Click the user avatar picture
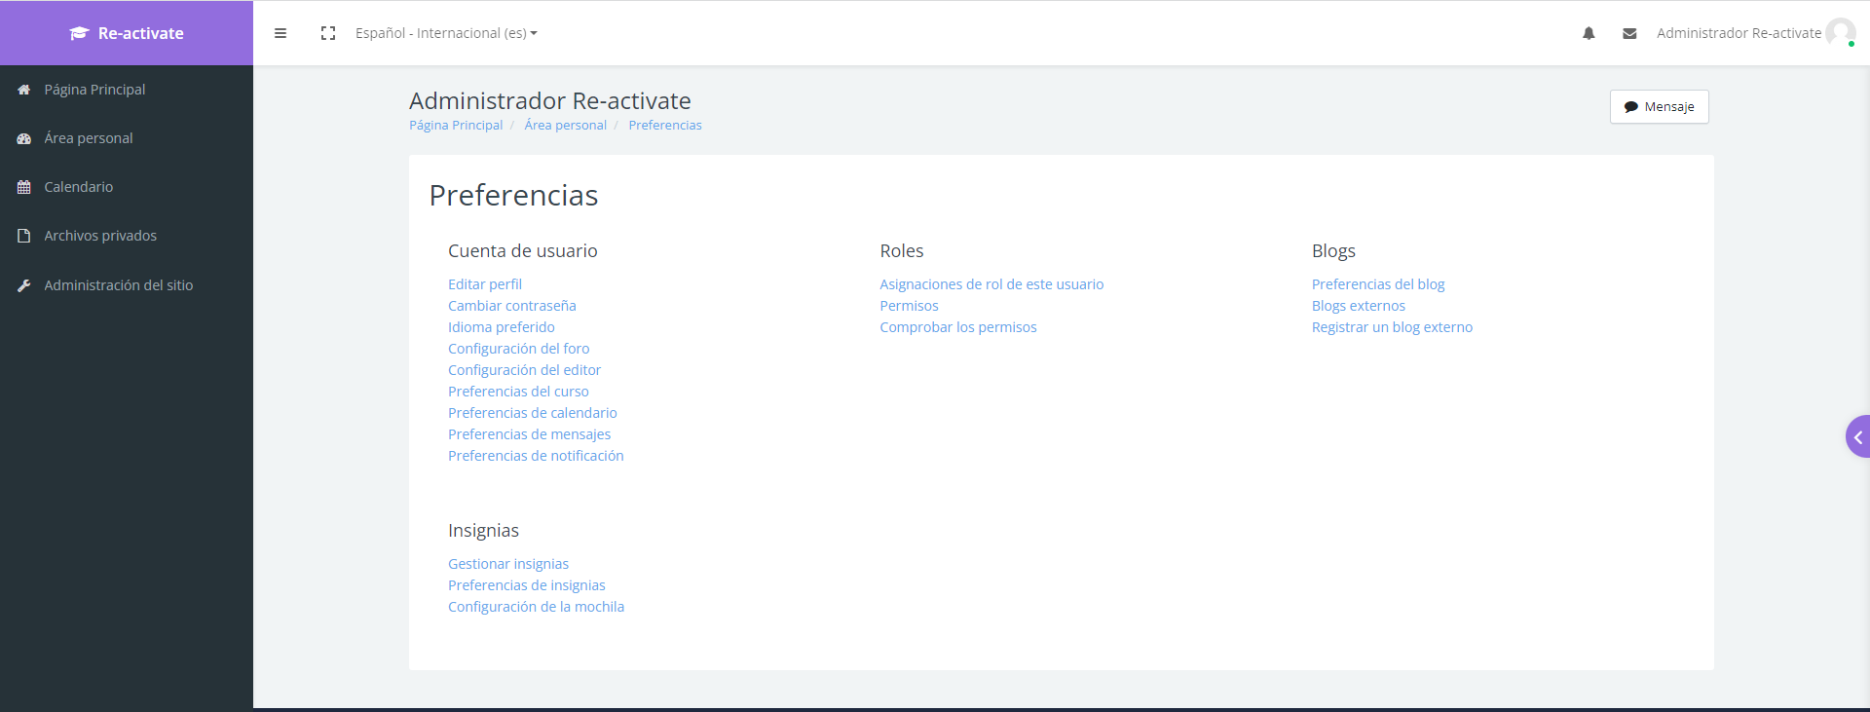Viewport: 1870px width, 712px height. point(1840,32)
